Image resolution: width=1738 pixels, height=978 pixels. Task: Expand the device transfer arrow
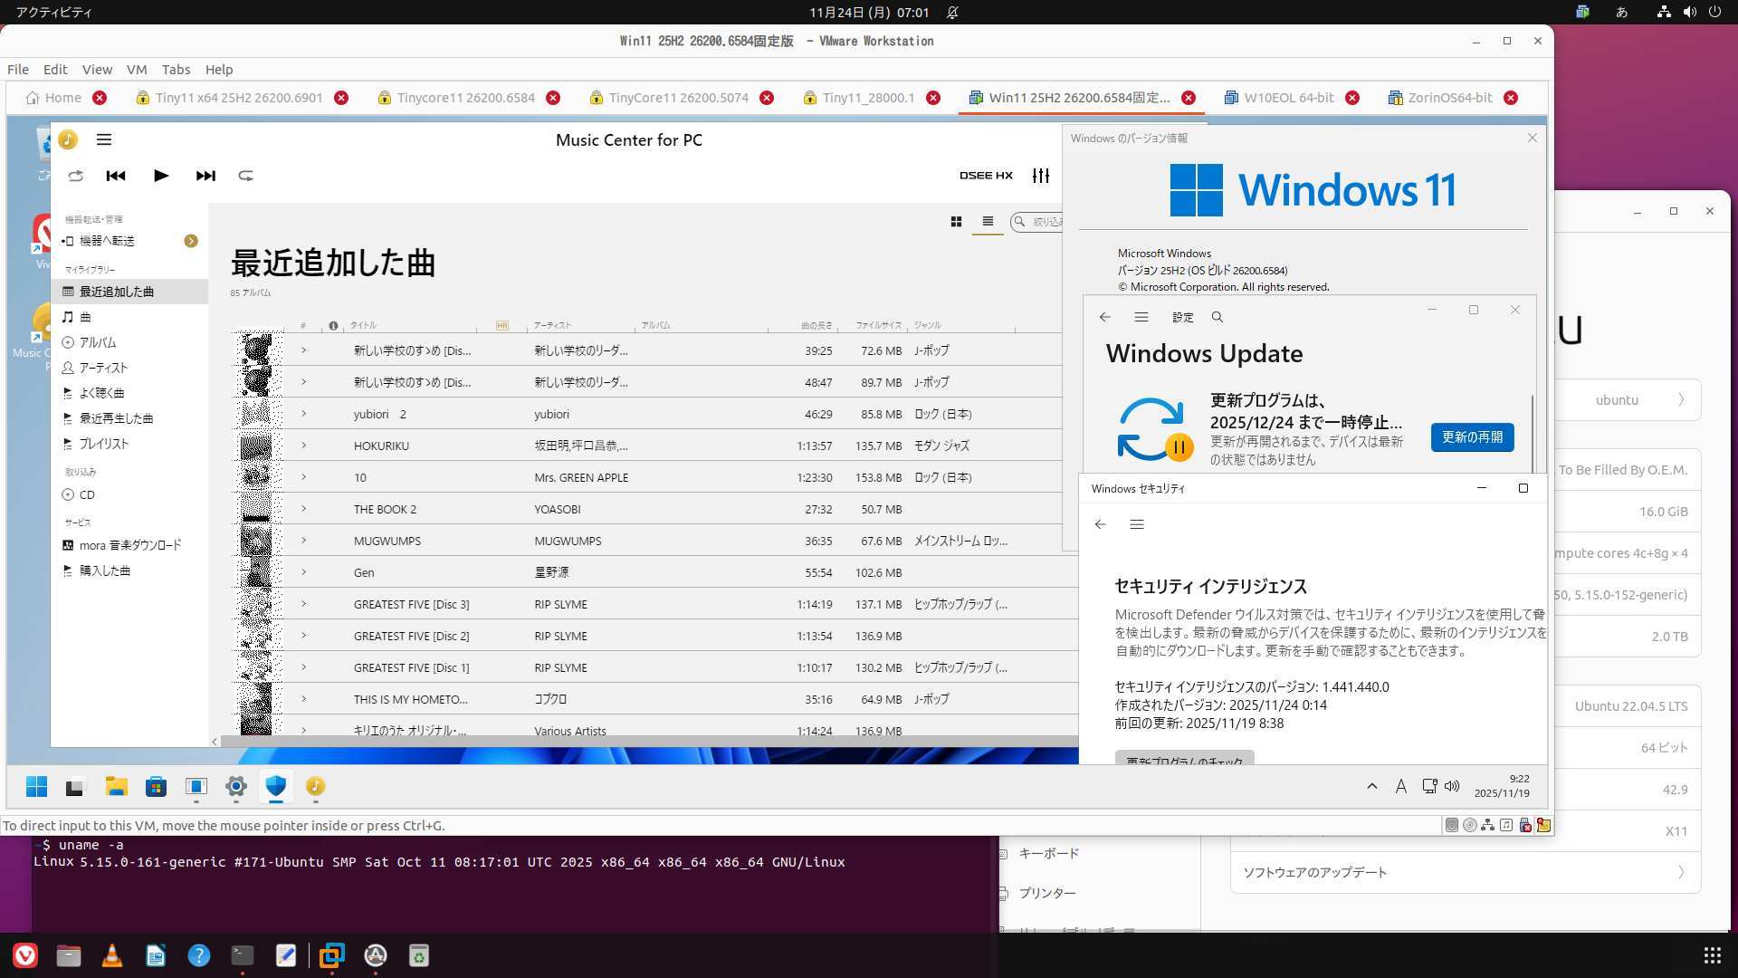191,241
